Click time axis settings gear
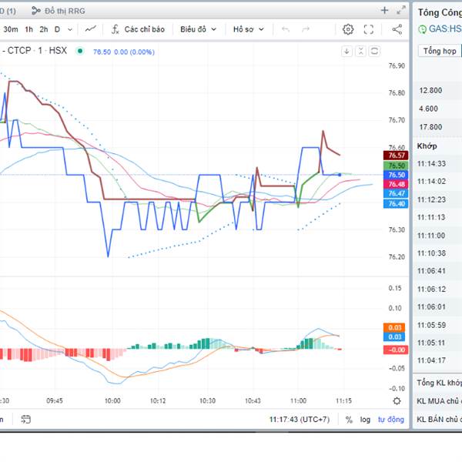This screenshot has height=462, width=462. 397,401
